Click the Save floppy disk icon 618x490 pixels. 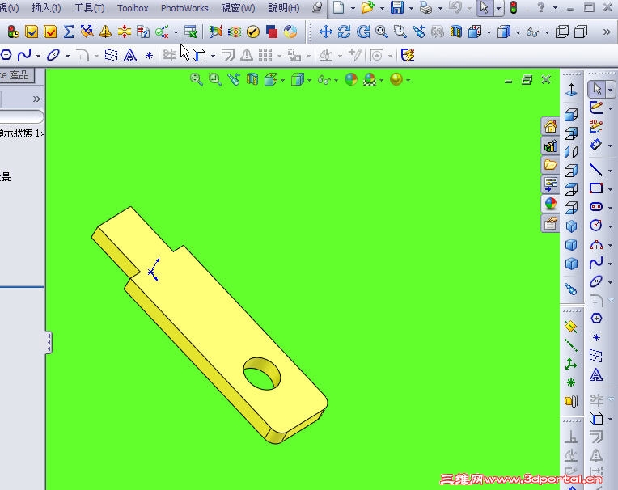(397, 7)
